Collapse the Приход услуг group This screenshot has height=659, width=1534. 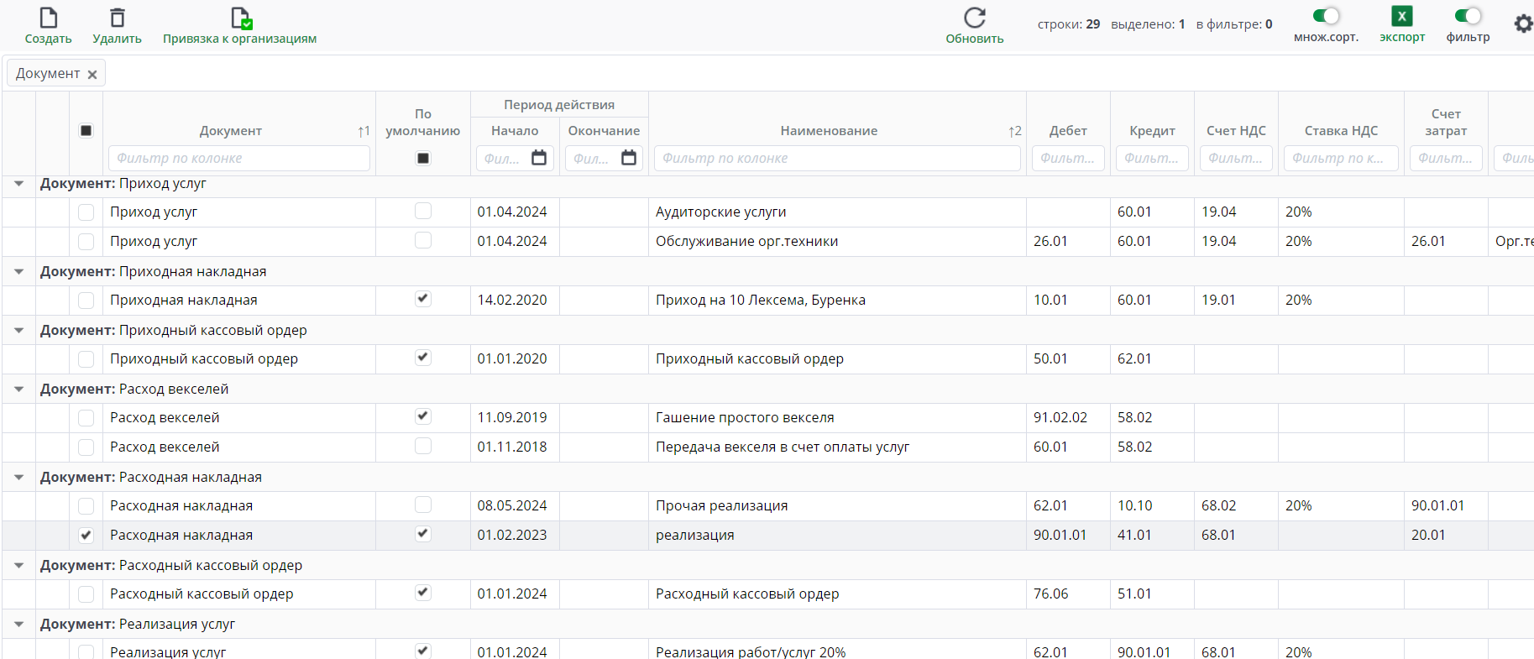point(19,184)
